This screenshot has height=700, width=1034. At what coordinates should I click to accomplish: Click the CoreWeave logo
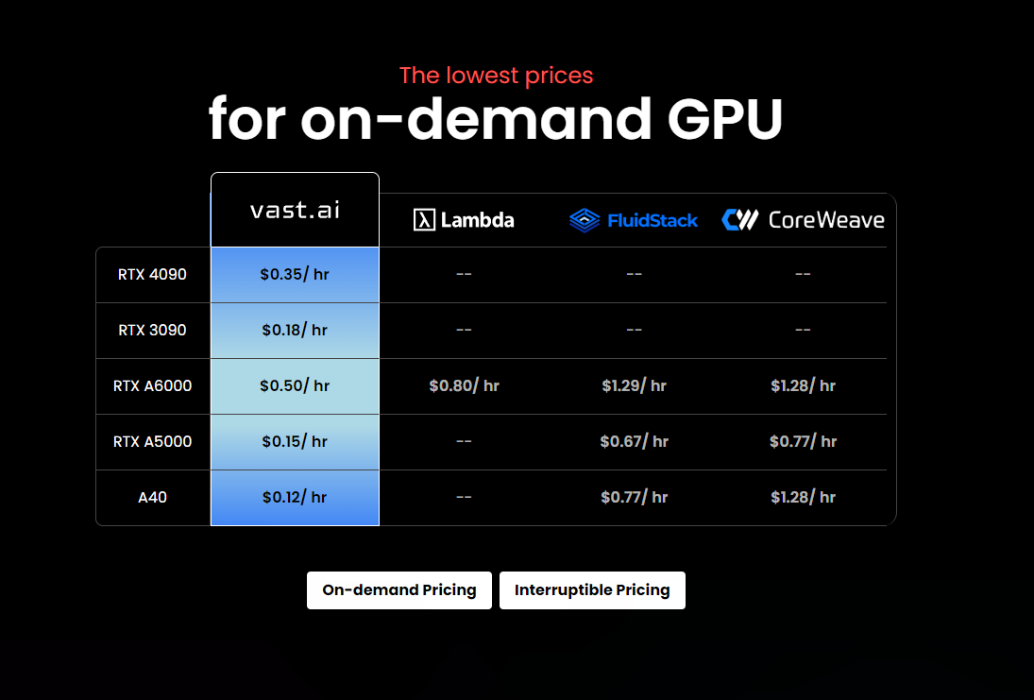[804, 219]
